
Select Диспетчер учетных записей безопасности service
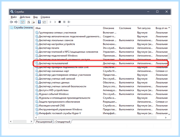pyautogui.click(x=101, y=86)
